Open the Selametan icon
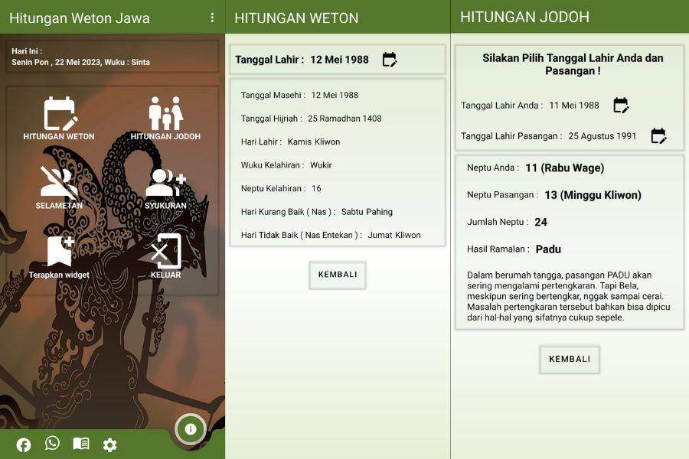 [x=59, y=183]
